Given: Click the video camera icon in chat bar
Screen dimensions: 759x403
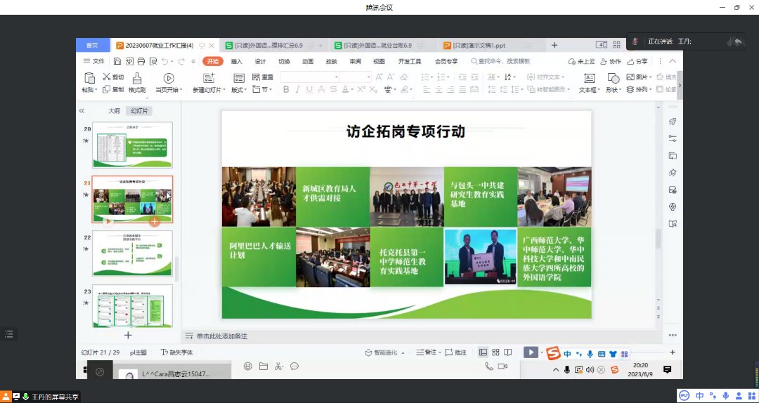Looking at the screenshot, I should point(503,366).
